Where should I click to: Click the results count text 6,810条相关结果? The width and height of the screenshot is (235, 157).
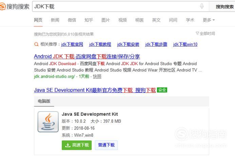tap(79, 34)
